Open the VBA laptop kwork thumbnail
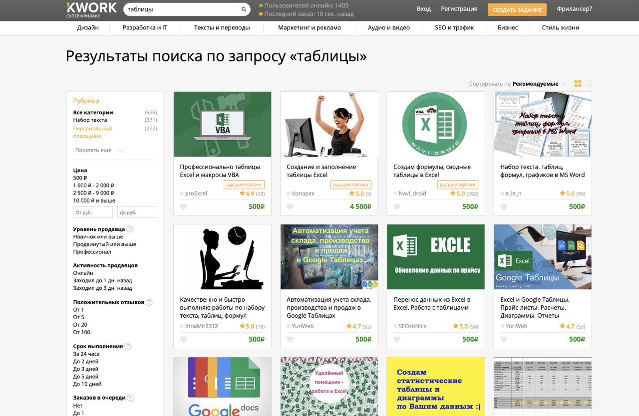 coord(222,124)
